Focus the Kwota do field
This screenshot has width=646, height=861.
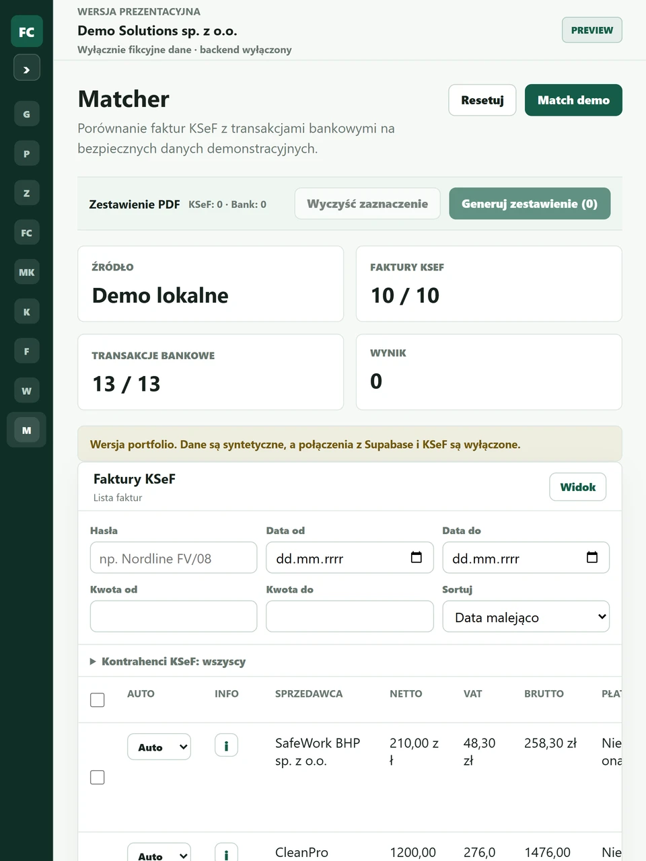[350, 616]
